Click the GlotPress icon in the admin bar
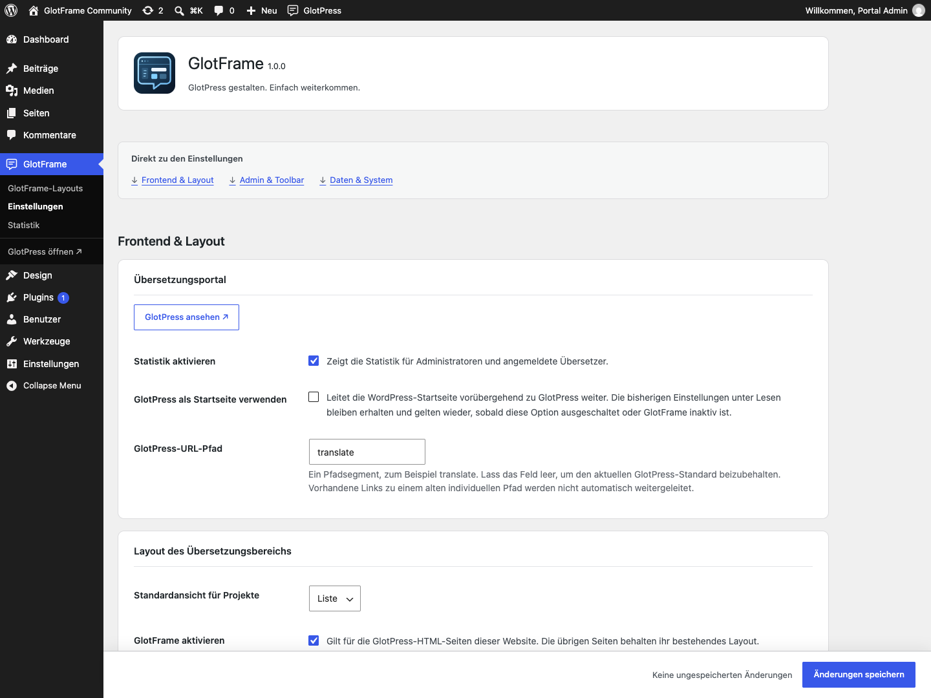 [293, 10]
